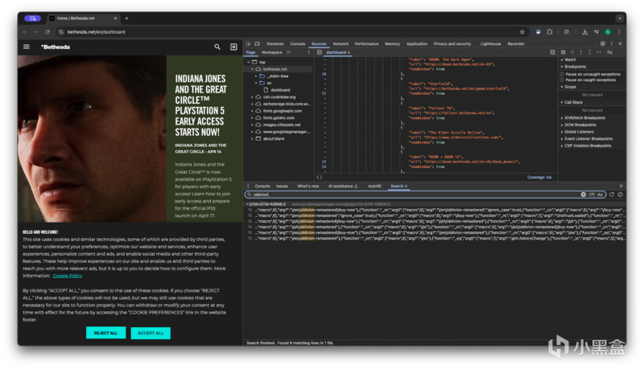The image size is (644, 369).
Task: Click the browser address bar URL
Action: (96, 32)
